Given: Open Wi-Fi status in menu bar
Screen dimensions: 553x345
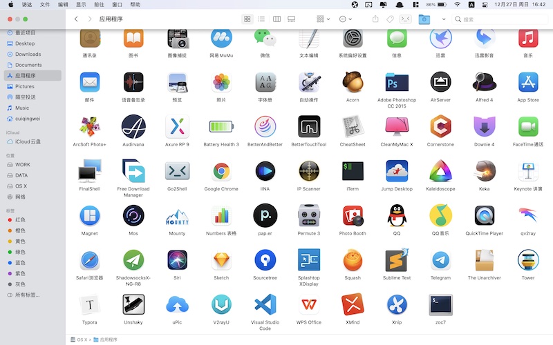Looking at the screenshot, I should click(x=457, y=5).
